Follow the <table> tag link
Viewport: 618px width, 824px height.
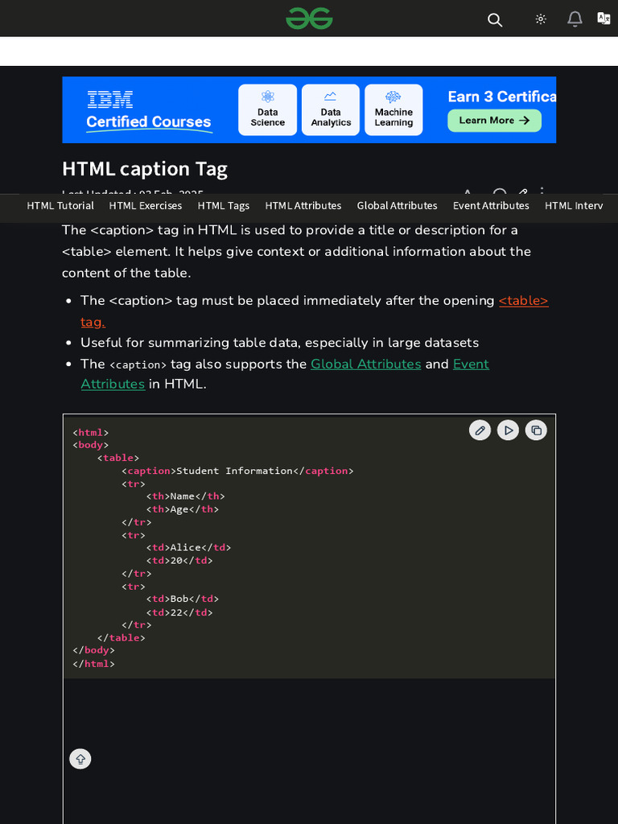click(523, 301)
